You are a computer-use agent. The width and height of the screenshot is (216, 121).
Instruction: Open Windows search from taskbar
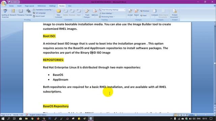pos(8,119)
